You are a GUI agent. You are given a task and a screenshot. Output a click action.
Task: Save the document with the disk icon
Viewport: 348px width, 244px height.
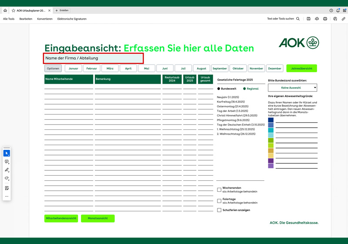(308, 19)
